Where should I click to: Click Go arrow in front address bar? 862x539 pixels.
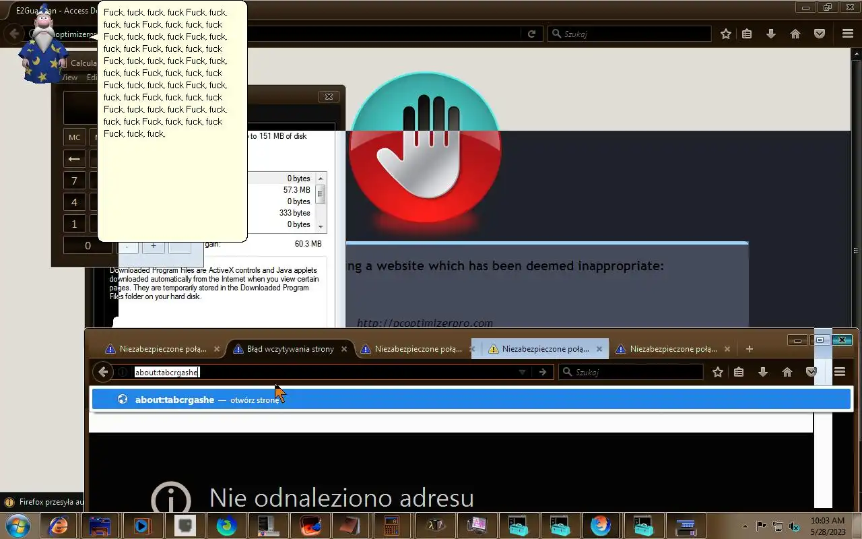point(543,372)
